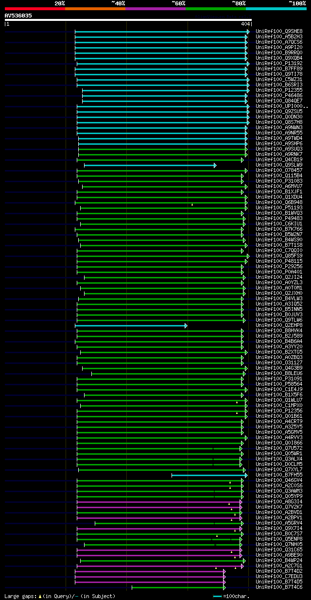Open the truncated UniRef100_UPI000.. hit
The width and height of the screenshot is (311, 600).
pos(281,106)
